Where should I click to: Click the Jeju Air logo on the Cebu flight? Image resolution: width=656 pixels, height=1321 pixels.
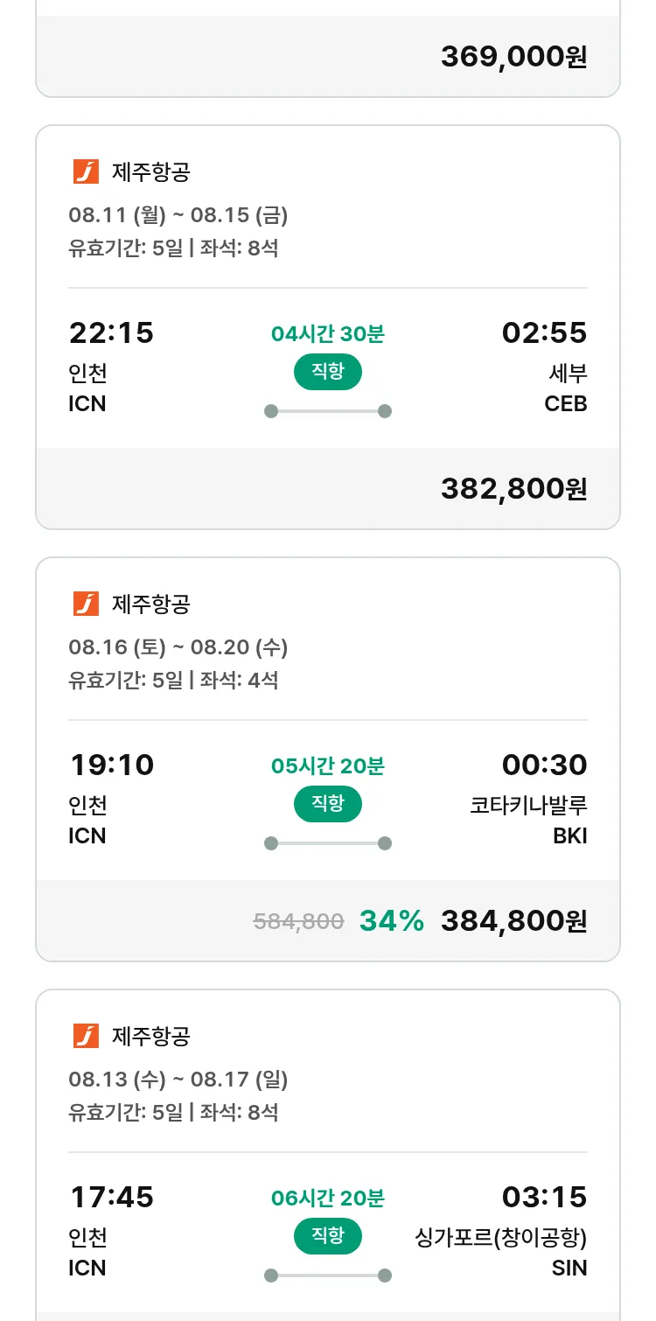[86, 171]
